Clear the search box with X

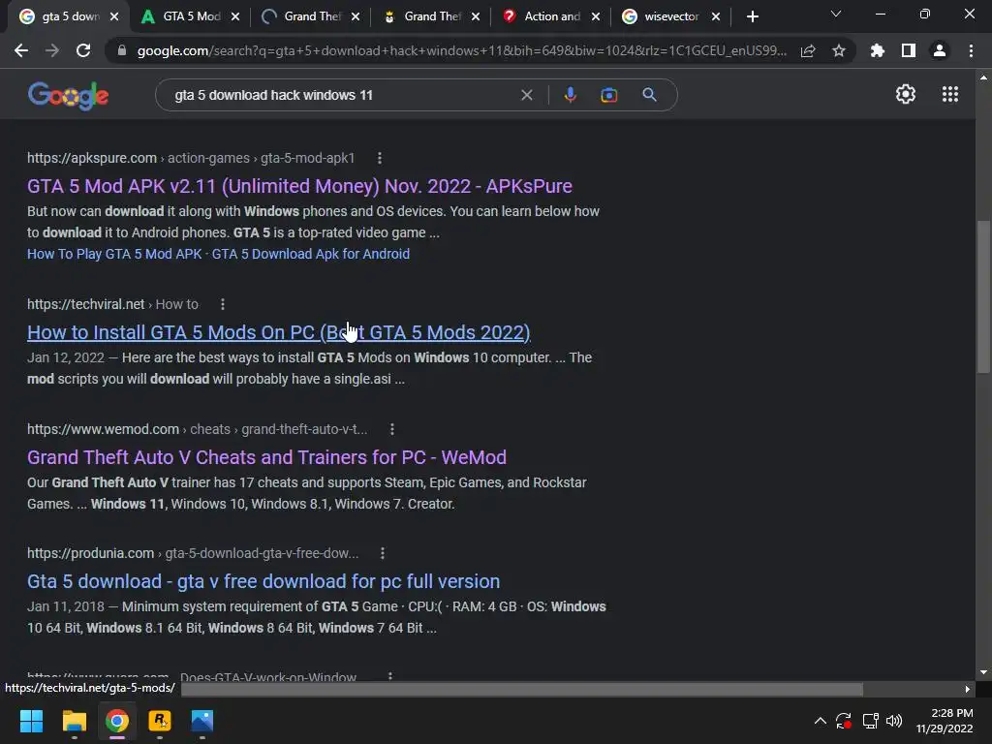526,95
